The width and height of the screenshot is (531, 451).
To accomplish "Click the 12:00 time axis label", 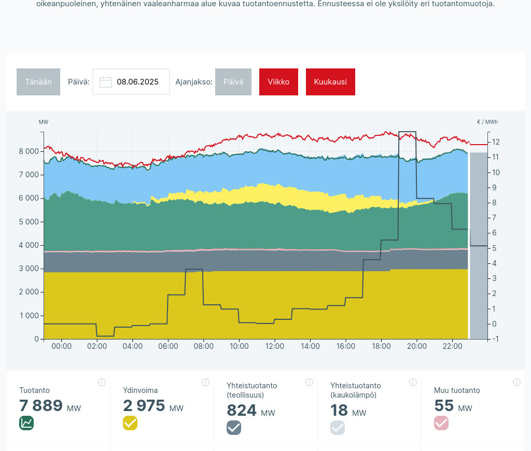I will 274,346.
